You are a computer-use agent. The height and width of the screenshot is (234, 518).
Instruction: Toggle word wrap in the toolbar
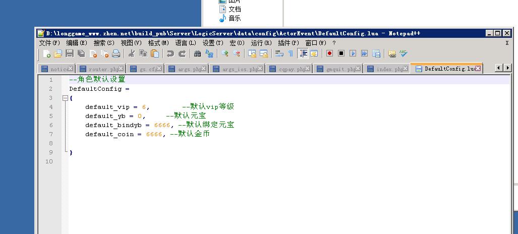click(x=279, y=53)
